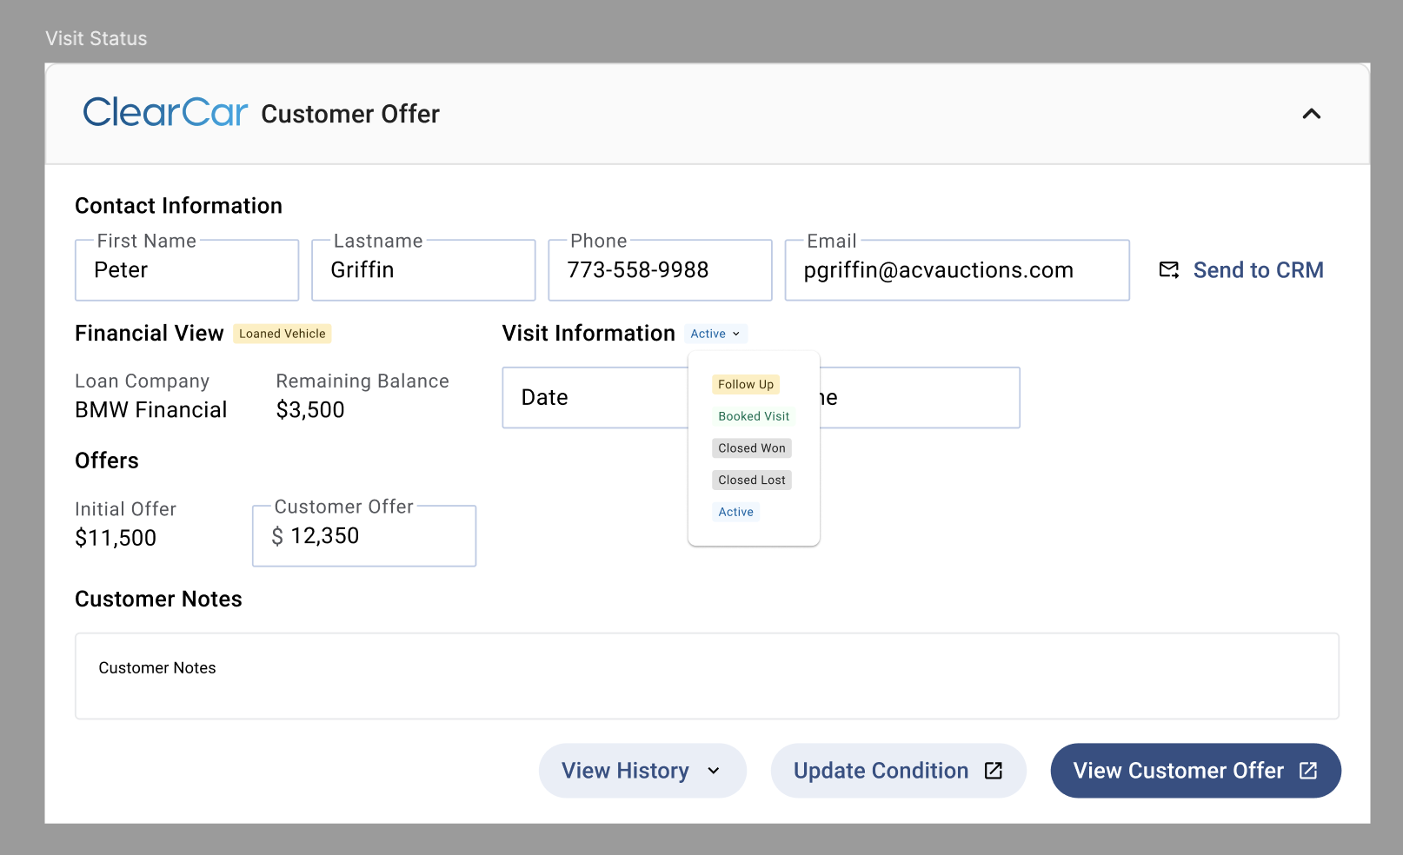Collapse the Customer Offer panel
The image size is (1403, 855).
coord(1311,114)
